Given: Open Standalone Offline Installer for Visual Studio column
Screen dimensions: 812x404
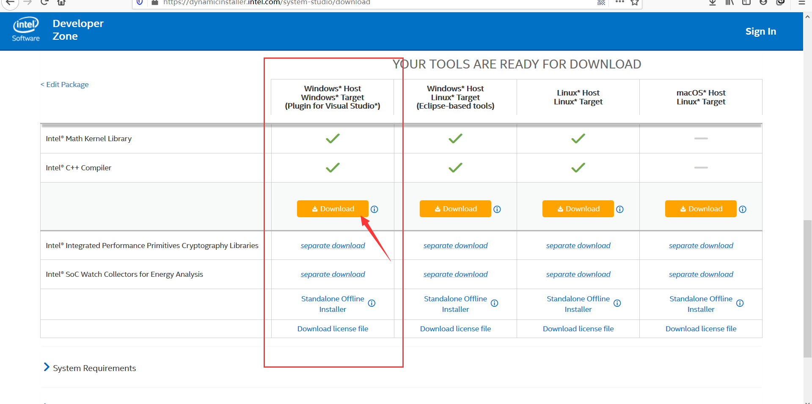Looking at the screenshot, I should [x=333, y=304].
